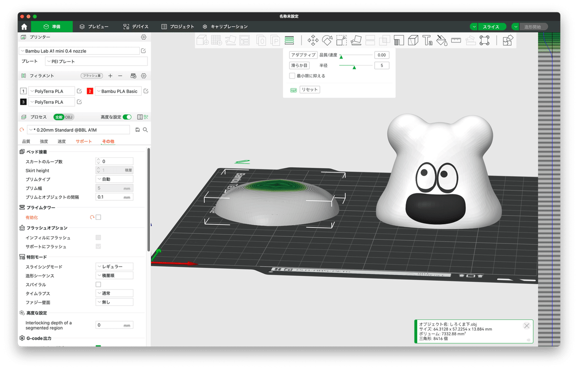
Task: Click the AMS sync icon in フィラメント header
Action: 133,76
